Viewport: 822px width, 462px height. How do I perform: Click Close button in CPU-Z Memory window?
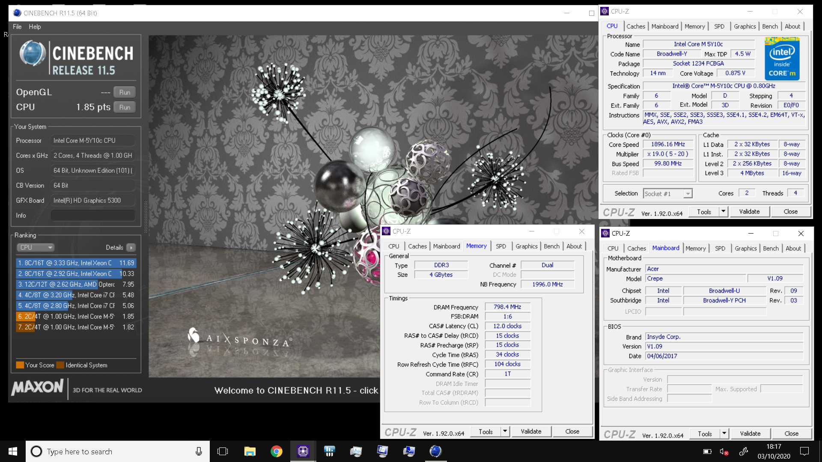(572, 432)
